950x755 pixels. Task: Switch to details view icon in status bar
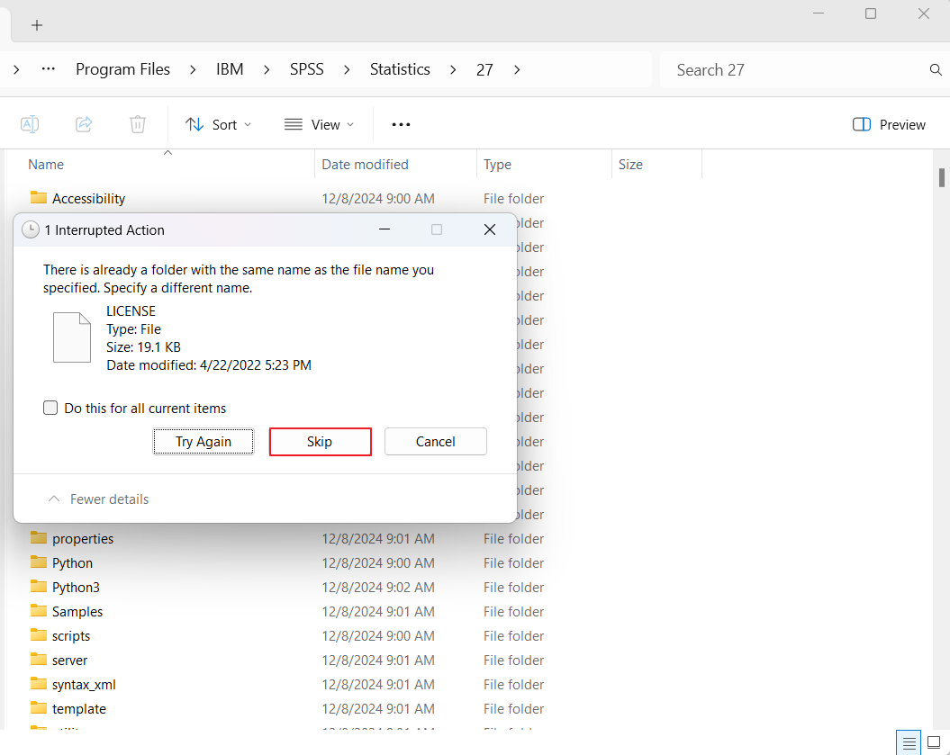coord(909,742)
